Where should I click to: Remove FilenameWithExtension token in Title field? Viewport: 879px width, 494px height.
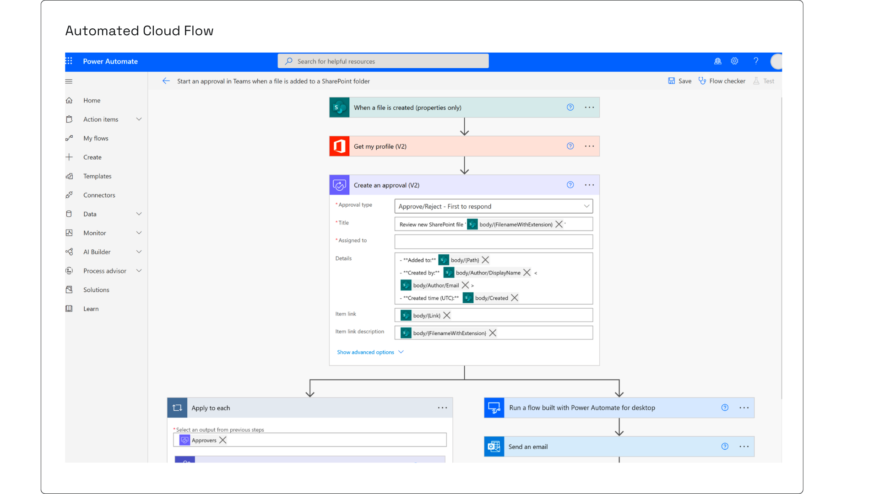[x=559, y=224]
